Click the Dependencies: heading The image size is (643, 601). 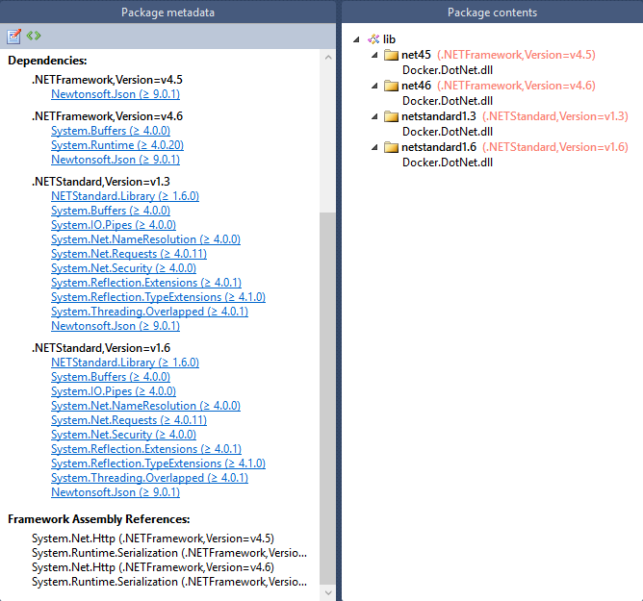pos(47,61)
